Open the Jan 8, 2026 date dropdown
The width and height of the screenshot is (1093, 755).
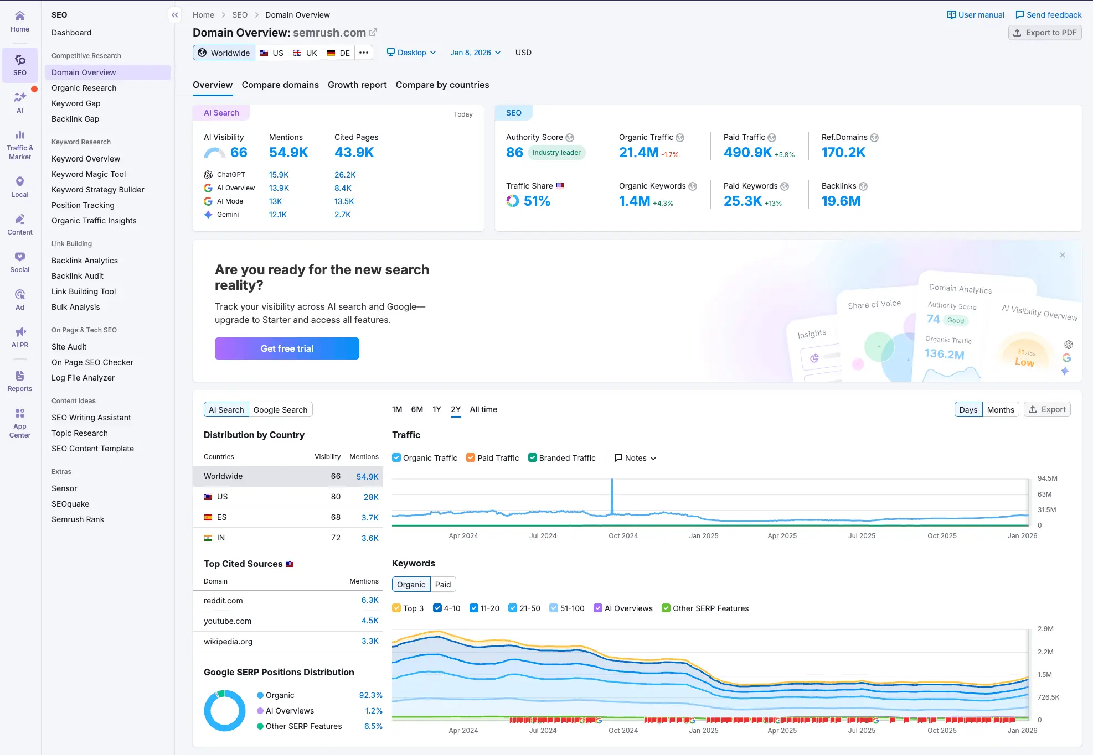(x=475, y=53)
